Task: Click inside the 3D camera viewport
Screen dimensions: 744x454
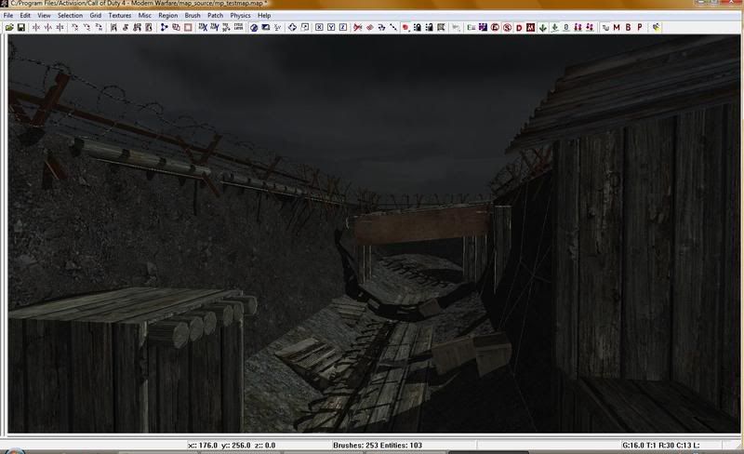Action: pos(372,233)
